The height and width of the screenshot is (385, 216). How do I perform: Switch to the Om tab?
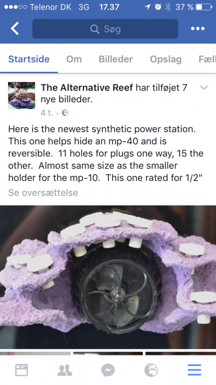(x=74, y=59)
